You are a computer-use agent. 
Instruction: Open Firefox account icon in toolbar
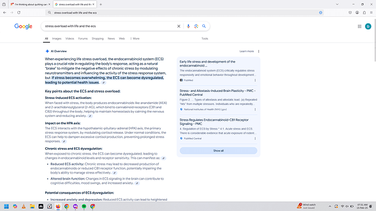357,13
